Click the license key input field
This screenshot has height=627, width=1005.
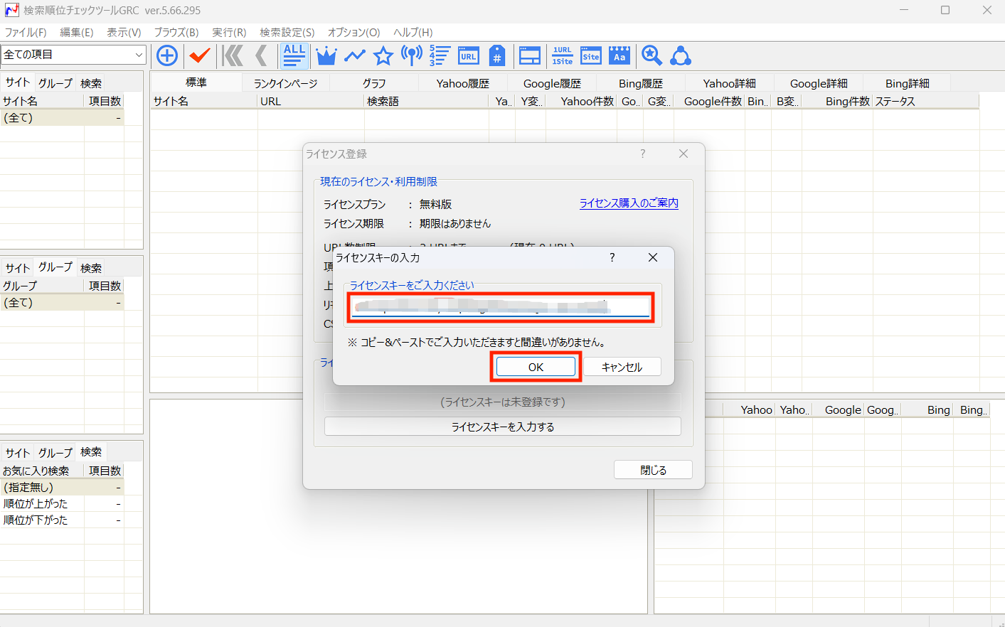pos(501,307)
